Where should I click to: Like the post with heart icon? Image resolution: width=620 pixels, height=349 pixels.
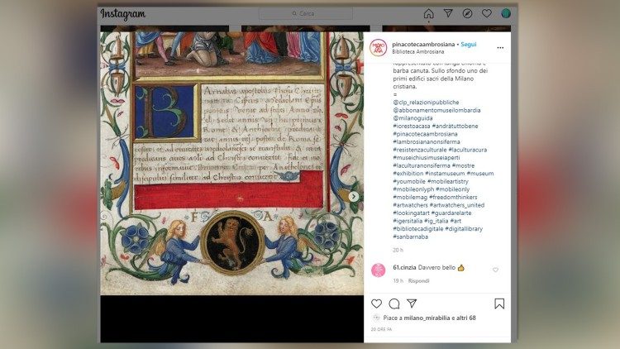coord(376,304)
